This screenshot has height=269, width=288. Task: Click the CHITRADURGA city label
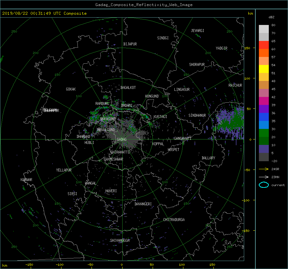point(174,220)
